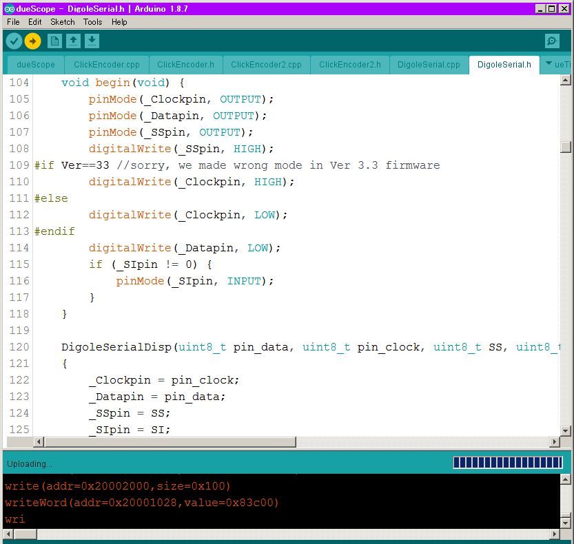Click the 'pinMode(_SIpin, INPUT);' line
This screenshot has height=544, width=574.
click(195, 281)
